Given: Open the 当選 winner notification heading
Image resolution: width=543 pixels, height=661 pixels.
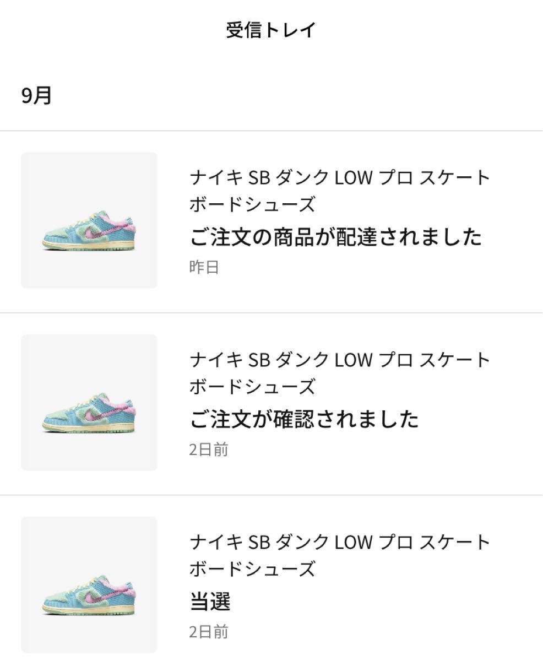Looking at the screenshot, I should (x=210, y=602).
